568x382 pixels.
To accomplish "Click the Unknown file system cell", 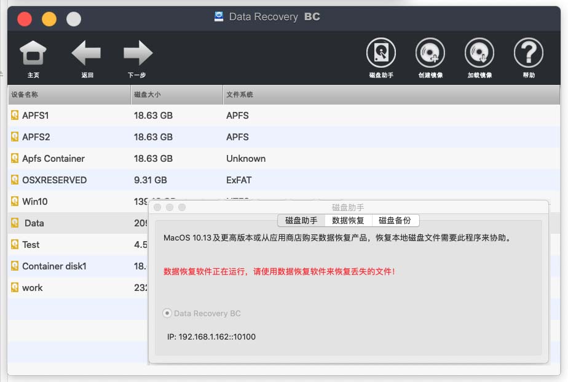I will click(246, 158).
